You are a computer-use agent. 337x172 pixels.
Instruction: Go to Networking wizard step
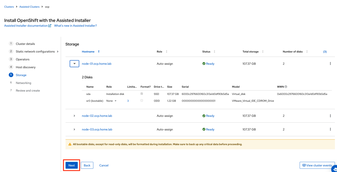[x=23, y=83]
